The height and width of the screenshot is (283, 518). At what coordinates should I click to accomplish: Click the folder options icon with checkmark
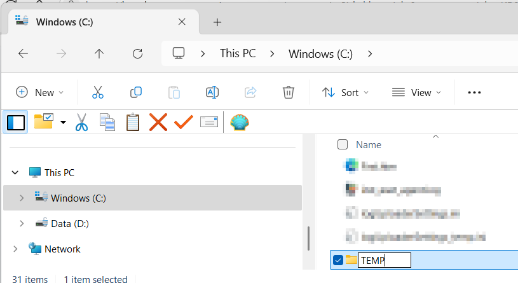click(x=44, y=121)
